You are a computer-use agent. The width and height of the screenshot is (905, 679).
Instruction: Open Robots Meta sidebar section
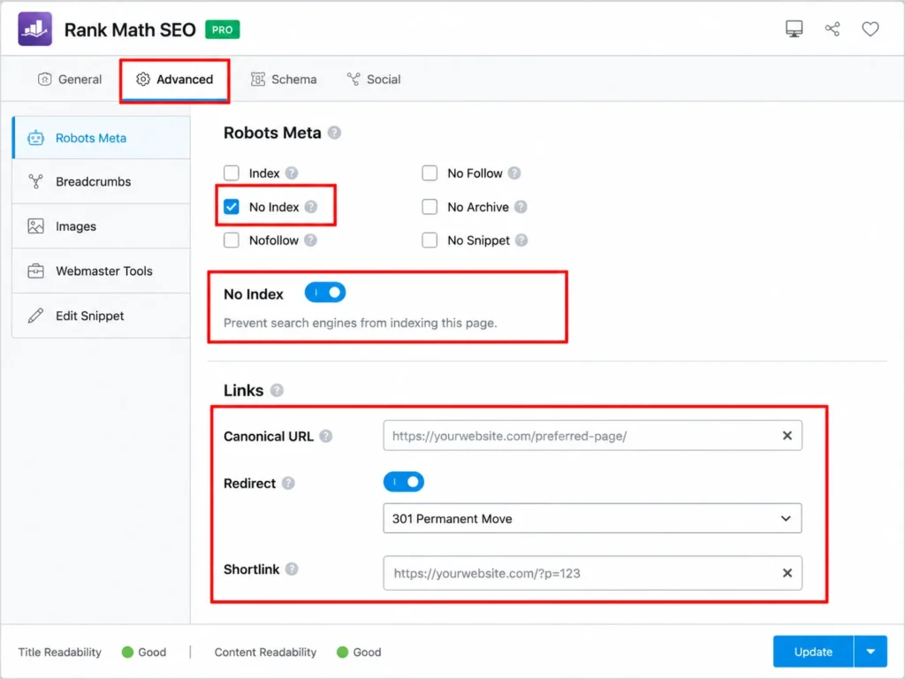(101, 138)
